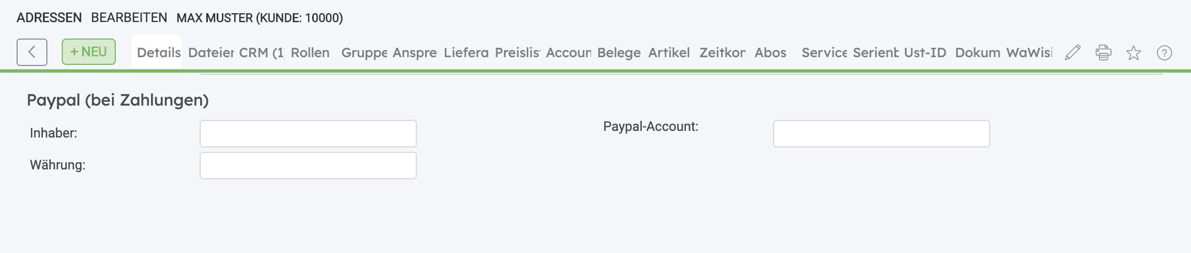1191x253 pixels.
Task: Click the star favorite icon
Action: (x=1134, y=53)
